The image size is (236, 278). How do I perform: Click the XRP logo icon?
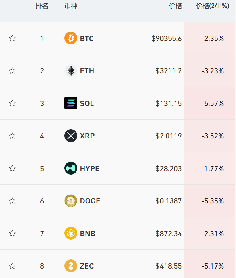[71, 136]
